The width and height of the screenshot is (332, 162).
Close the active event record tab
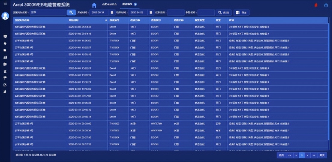pyautogui.click(x=135, y=4)
